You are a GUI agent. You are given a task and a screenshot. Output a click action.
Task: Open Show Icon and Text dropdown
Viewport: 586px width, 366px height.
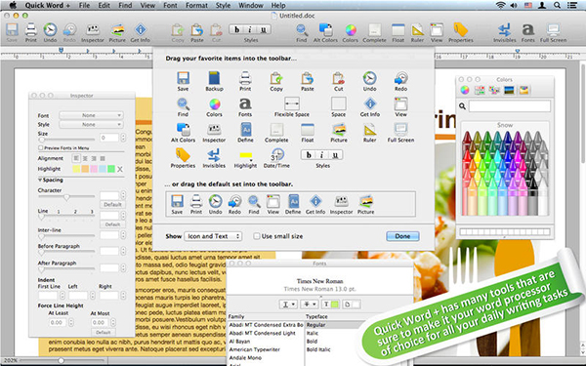point(213,236)
